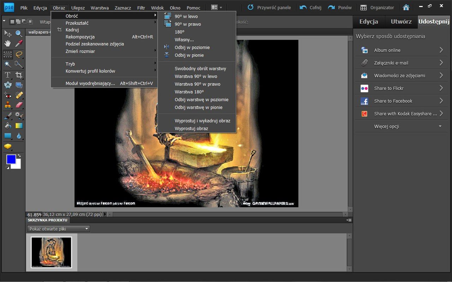Select the Straighten tool
This screenshot has width=452, height=282.
coord(19,85)
